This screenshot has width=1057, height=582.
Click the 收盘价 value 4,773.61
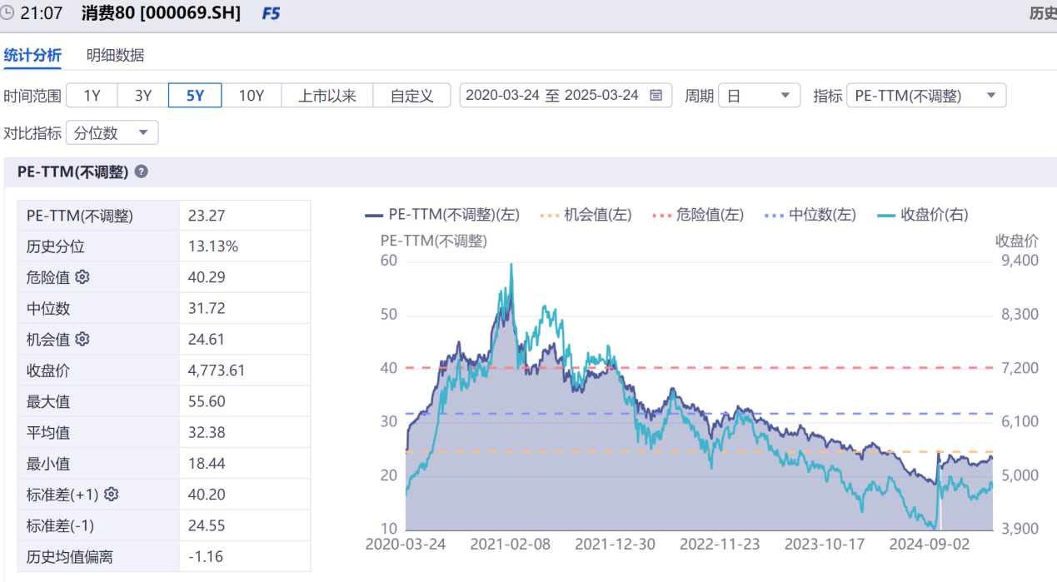click(x=217, y=371)
